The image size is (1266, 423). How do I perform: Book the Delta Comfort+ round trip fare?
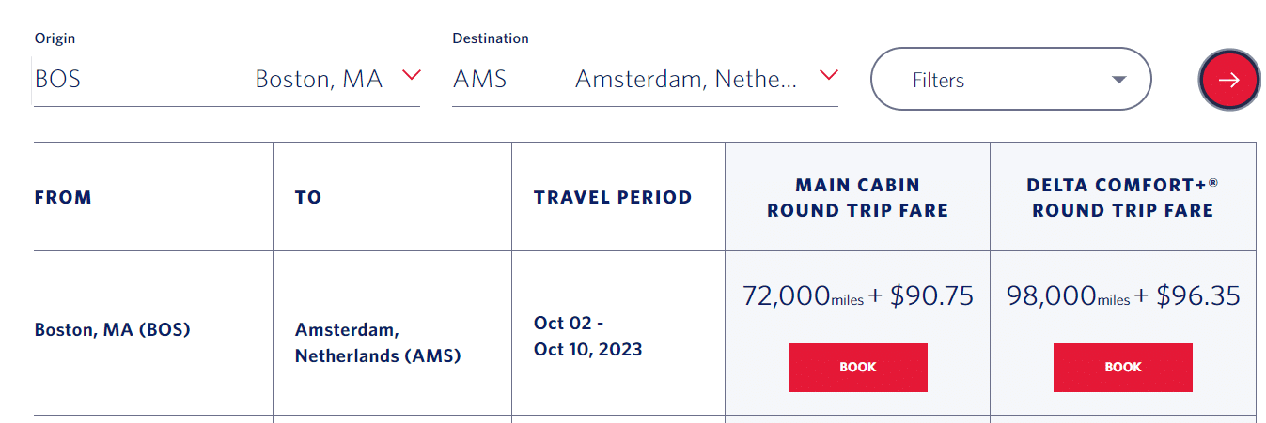1122,367
